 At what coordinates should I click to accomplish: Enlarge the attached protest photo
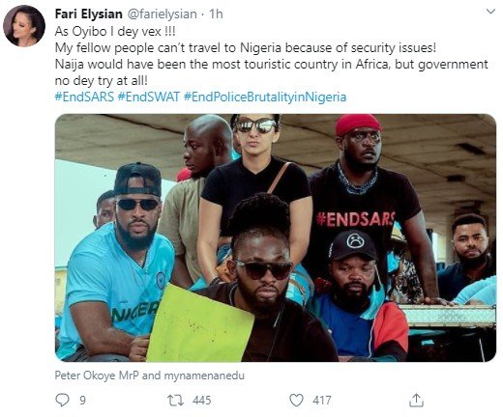(x=276, y=237)
